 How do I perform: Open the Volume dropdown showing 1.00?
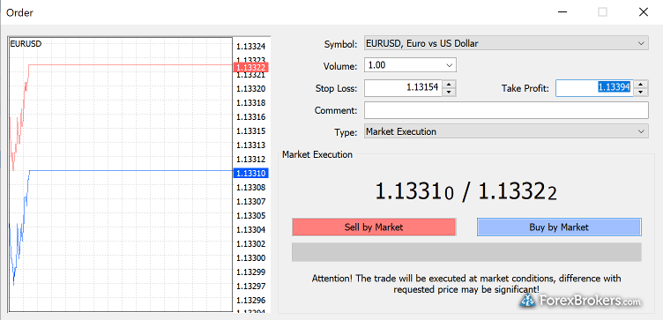tap(410, 65)
